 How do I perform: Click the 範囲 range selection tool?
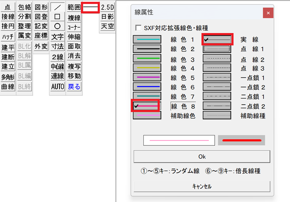pyautogui.click(x=74, y=7)
